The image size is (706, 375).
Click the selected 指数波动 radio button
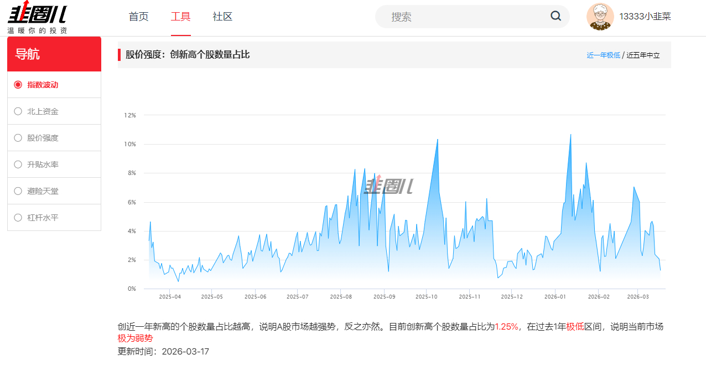[17, 84]
